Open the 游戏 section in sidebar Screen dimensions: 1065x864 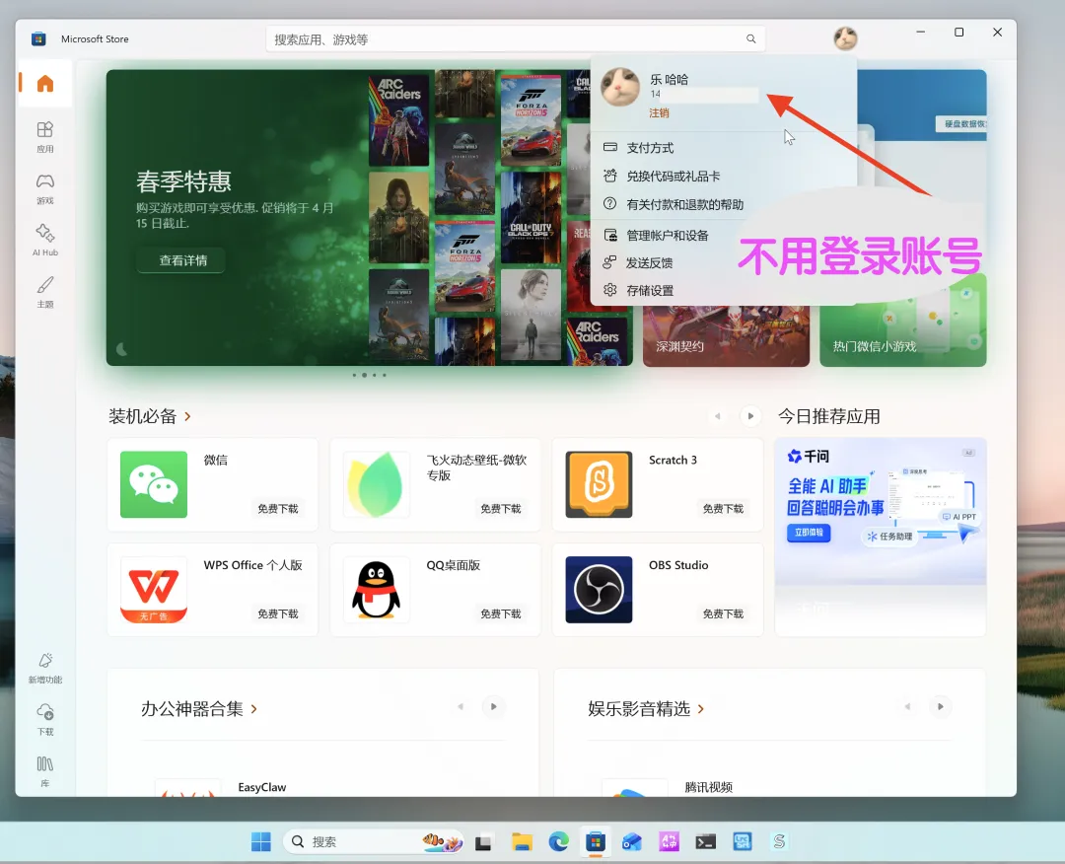44,188
